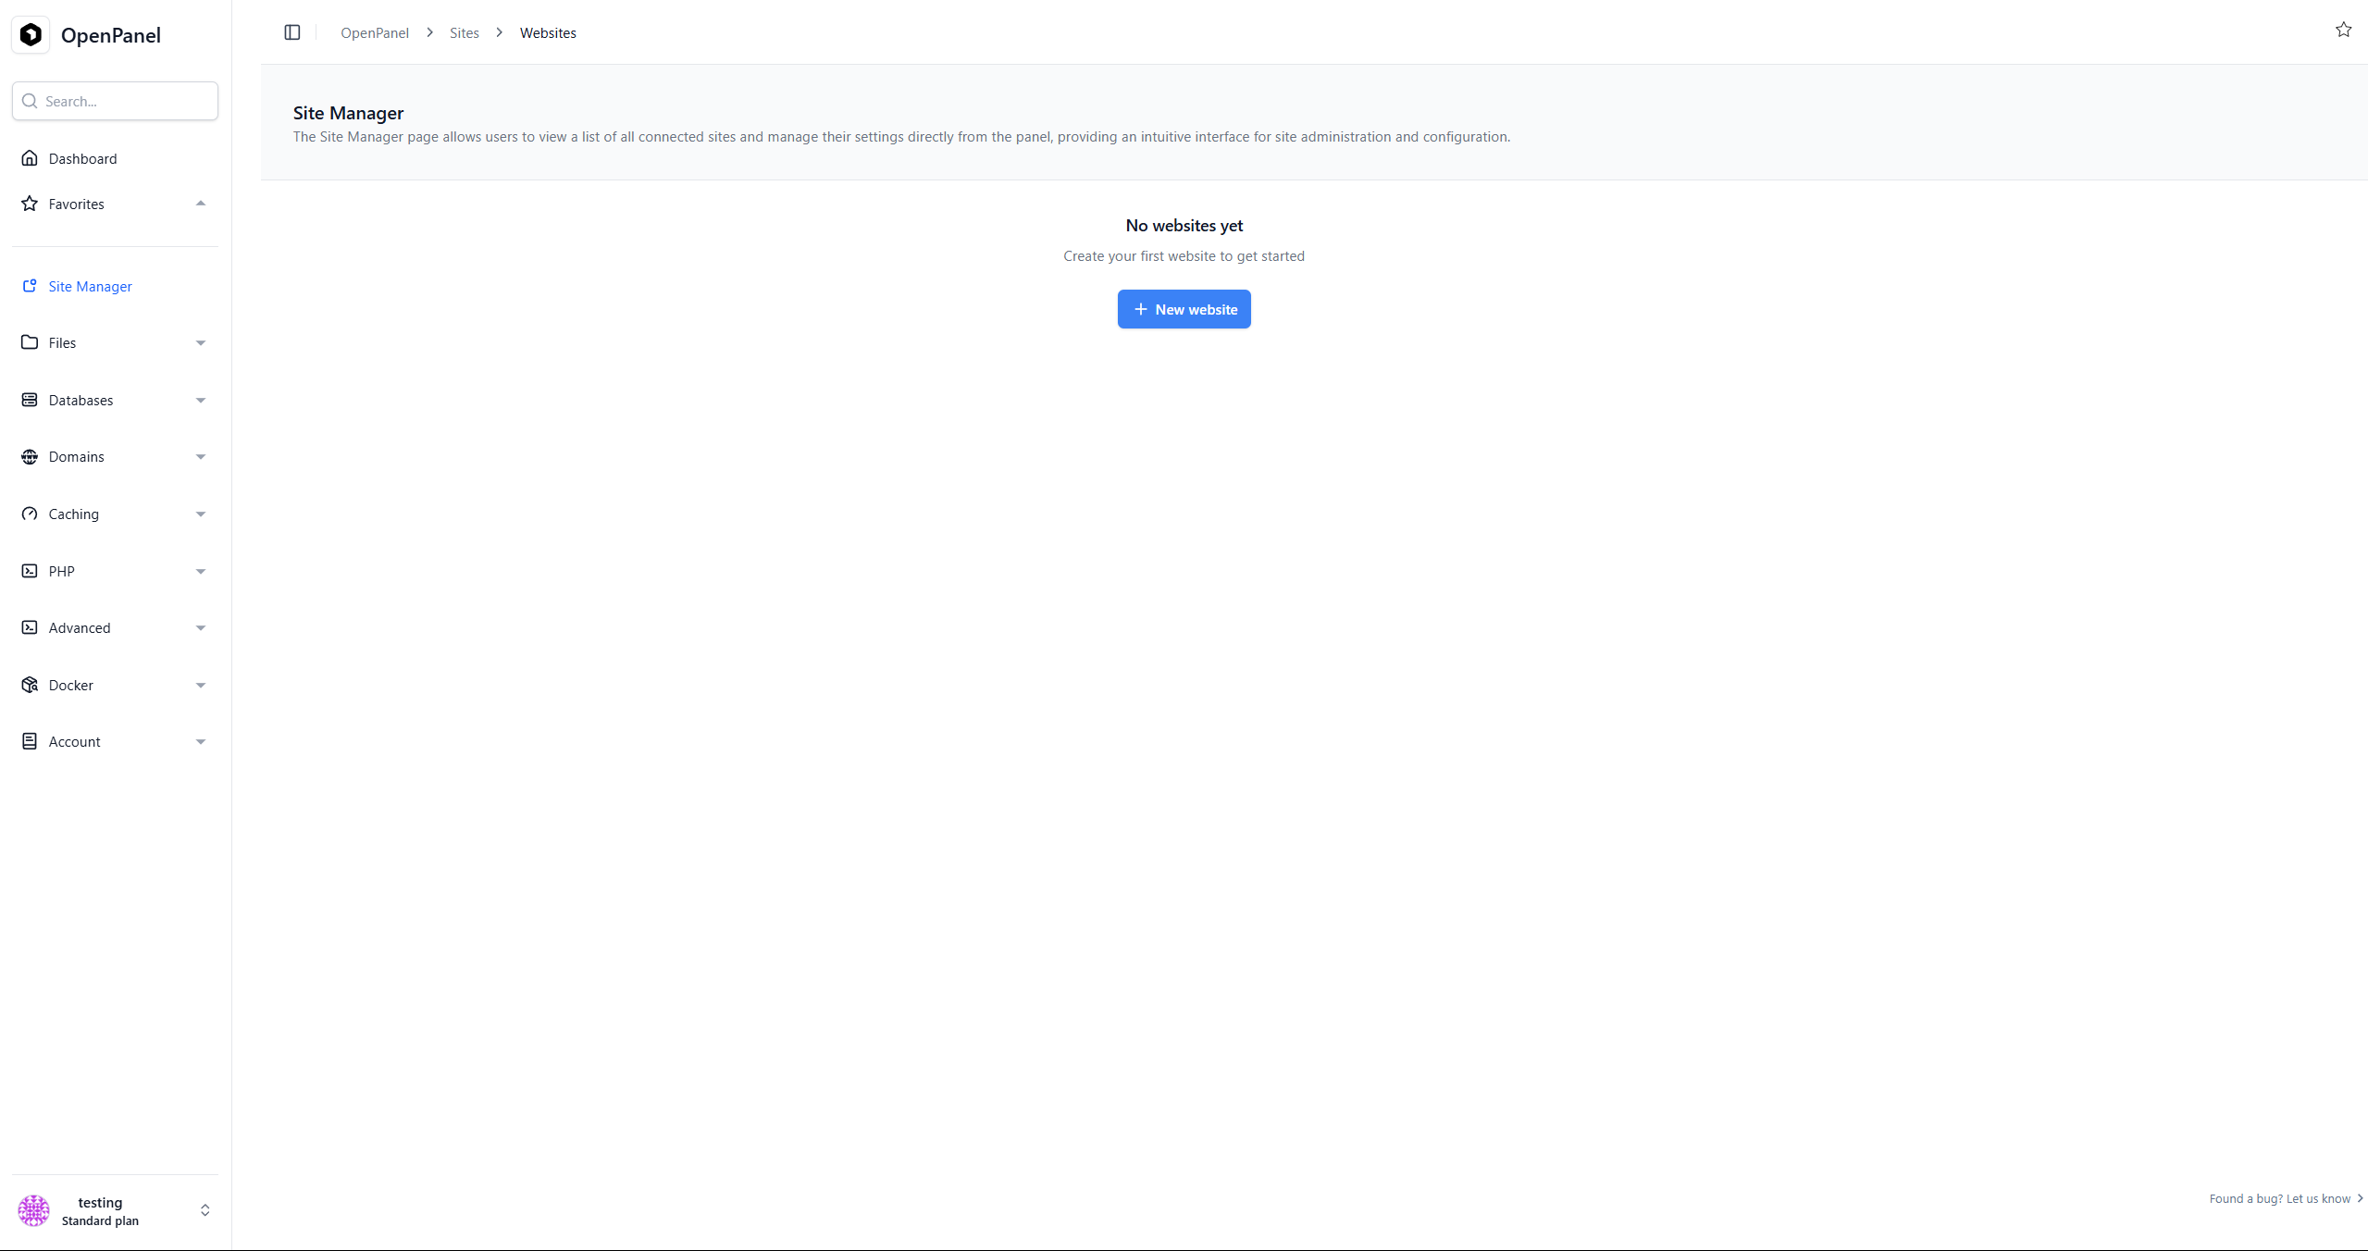Add page to favorites star icon
The width and height of the screenshot is (2368, 1251).
coord(2343,30)
